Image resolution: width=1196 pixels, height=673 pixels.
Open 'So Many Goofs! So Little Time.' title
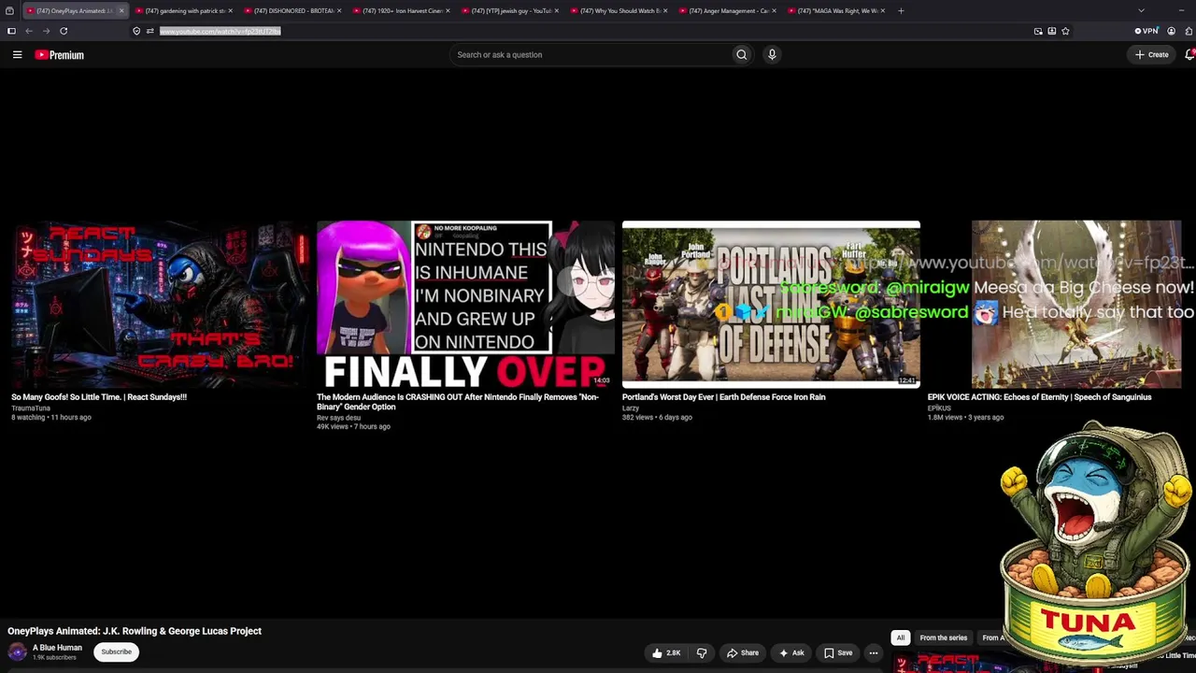pos(99,397)
